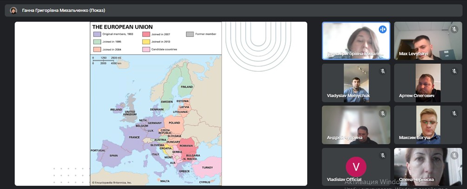Click FINLAND label on the map
The height and width of the screenshot is (189, 467).
point(187,87)
